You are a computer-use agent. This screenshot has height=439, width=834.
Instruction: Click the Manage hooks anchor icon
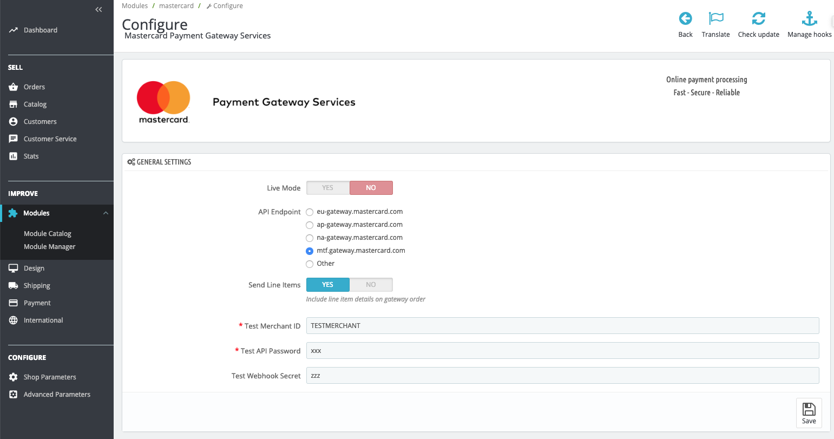(x=810, y=18)
